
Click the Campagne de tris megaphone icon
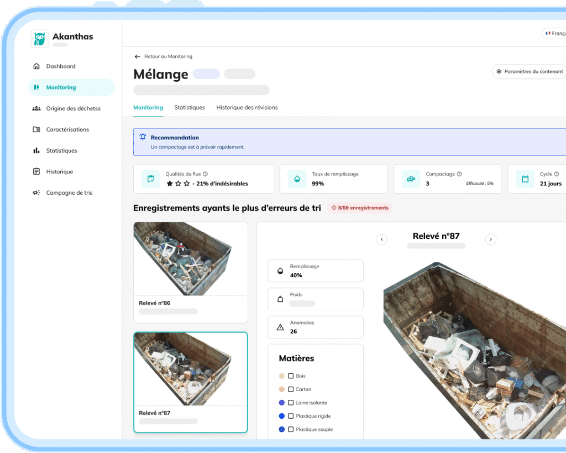(36, 192)
